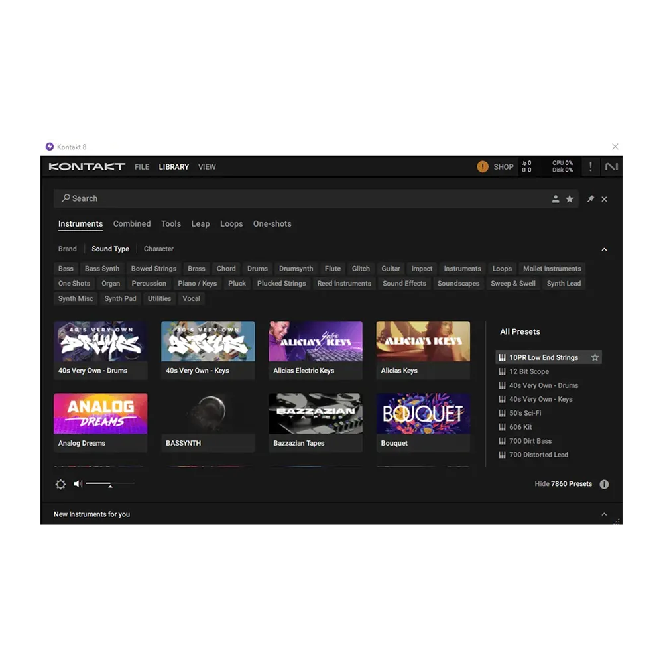The height and width of the screenshot is (663, 663).
Task: Filter by Mallet Instruments tag
Action: pyautogui.click(x=552, y=269)
